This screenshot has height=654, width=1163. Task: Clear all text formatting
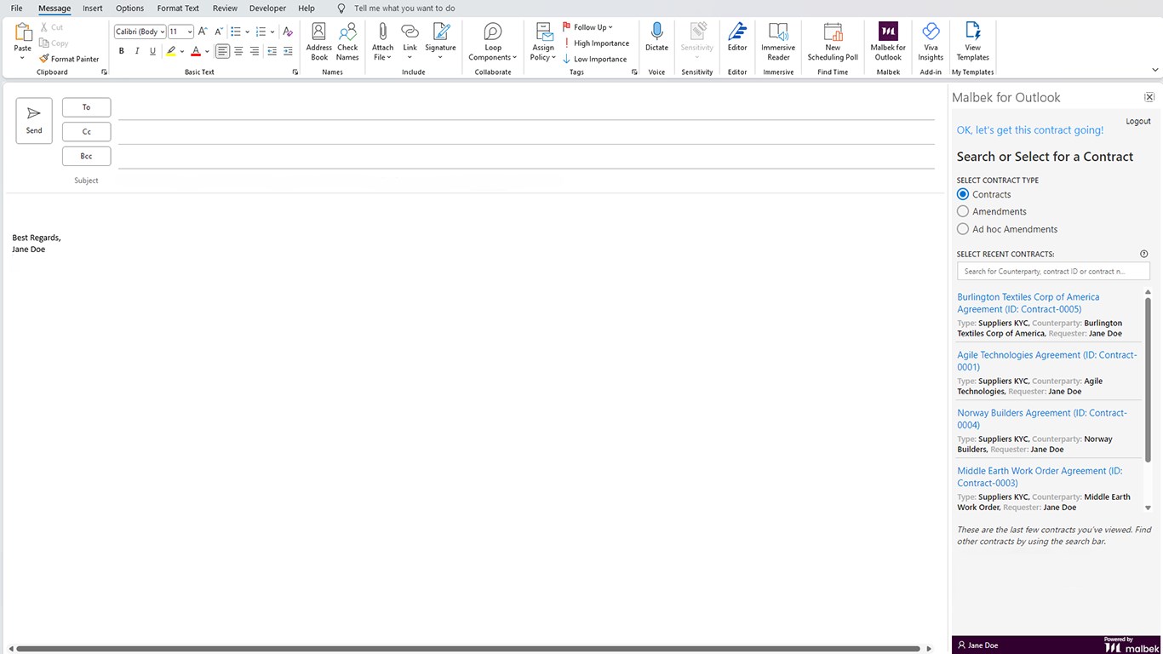(x=287, y=32)
